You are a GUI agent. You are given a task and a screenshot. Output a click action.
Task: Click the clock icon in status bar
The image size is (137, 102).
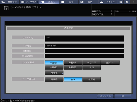[2, 100]
